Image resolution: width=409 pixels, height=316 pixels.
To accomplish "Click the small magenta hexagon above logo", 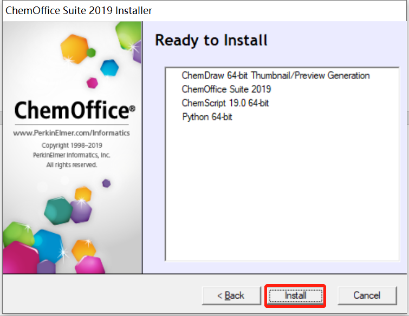I will click(92, 83).
